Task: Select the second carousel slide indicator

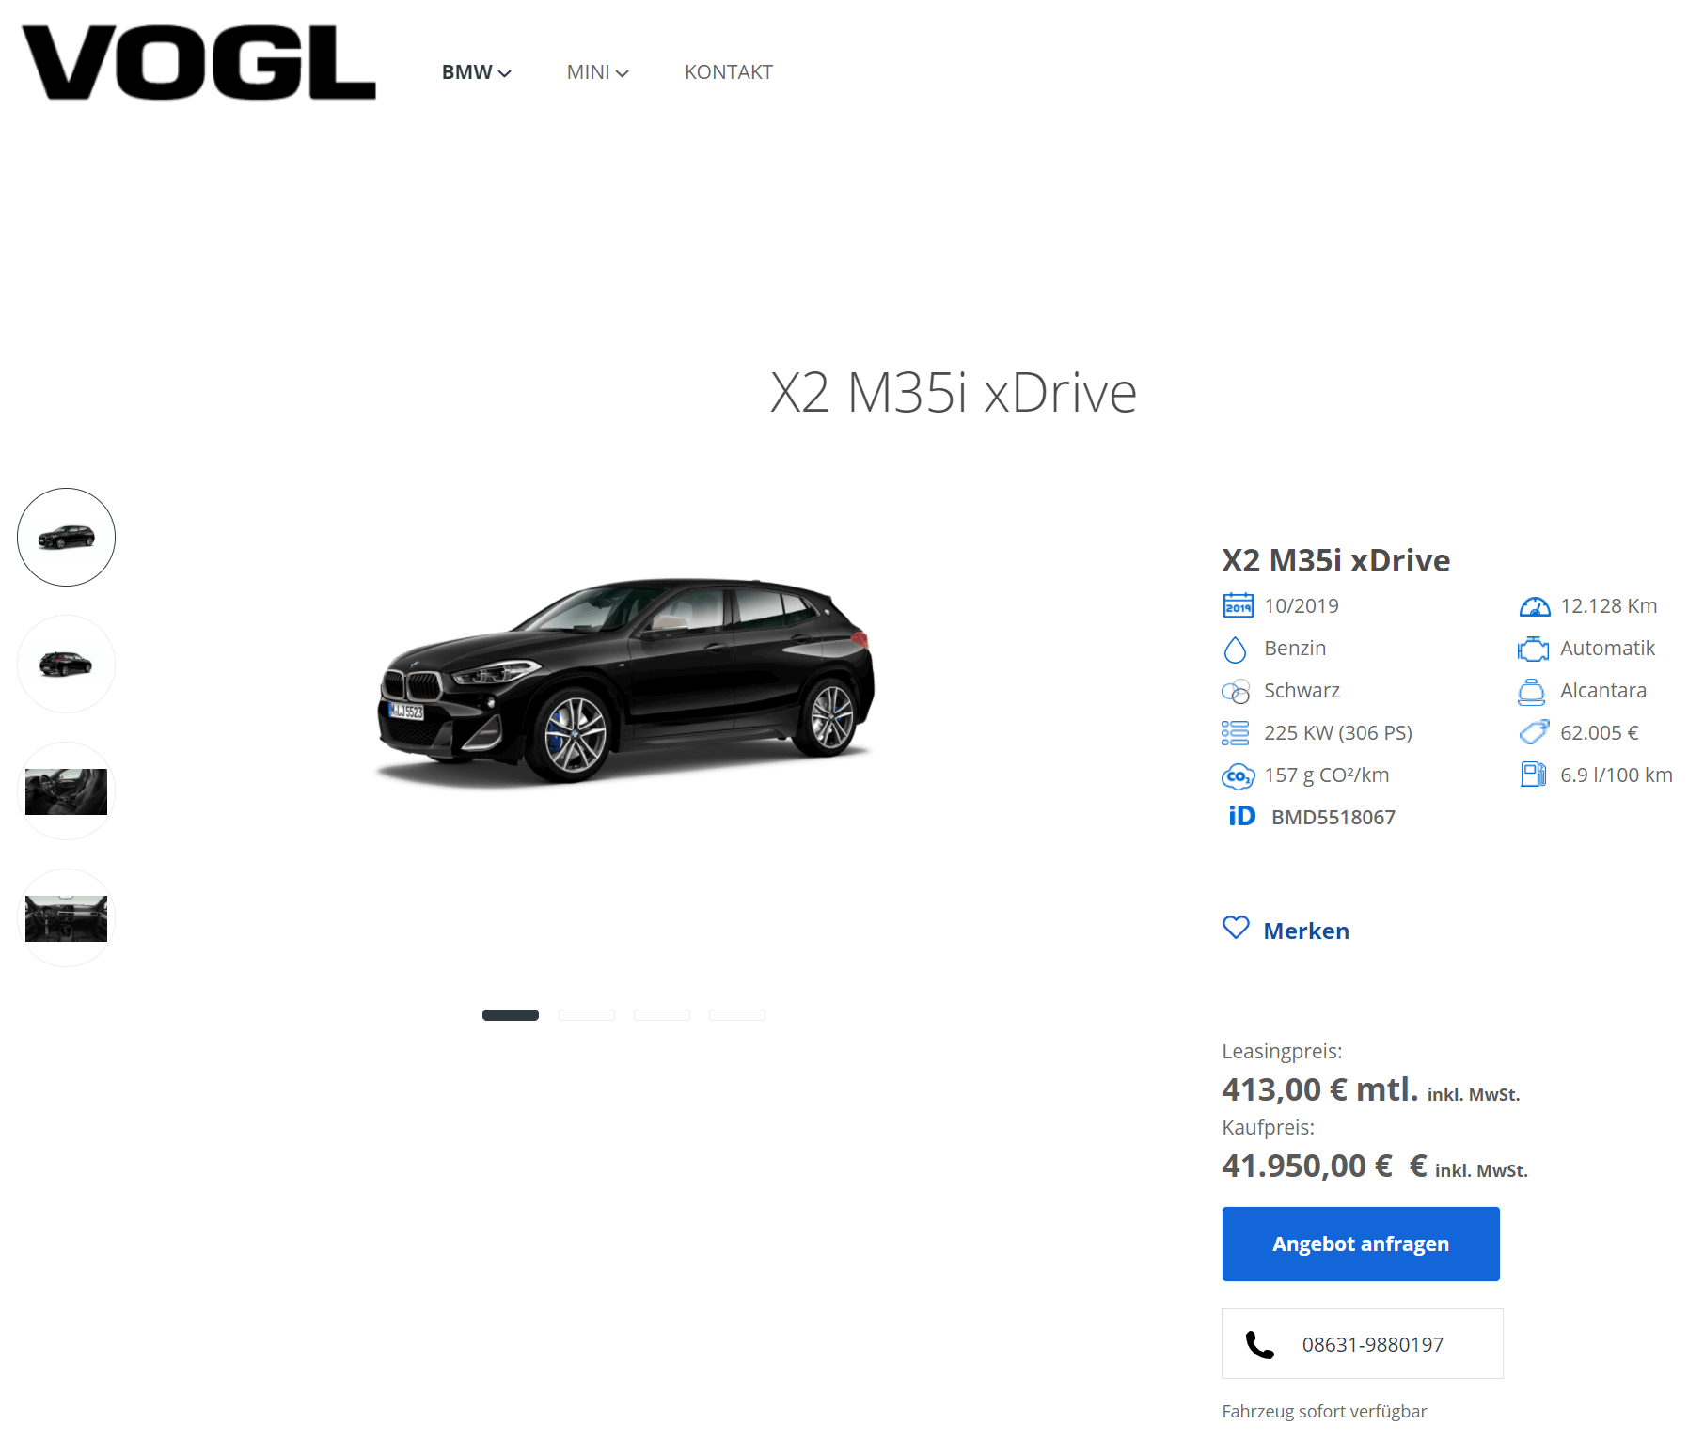Action: click(586, 1015)
